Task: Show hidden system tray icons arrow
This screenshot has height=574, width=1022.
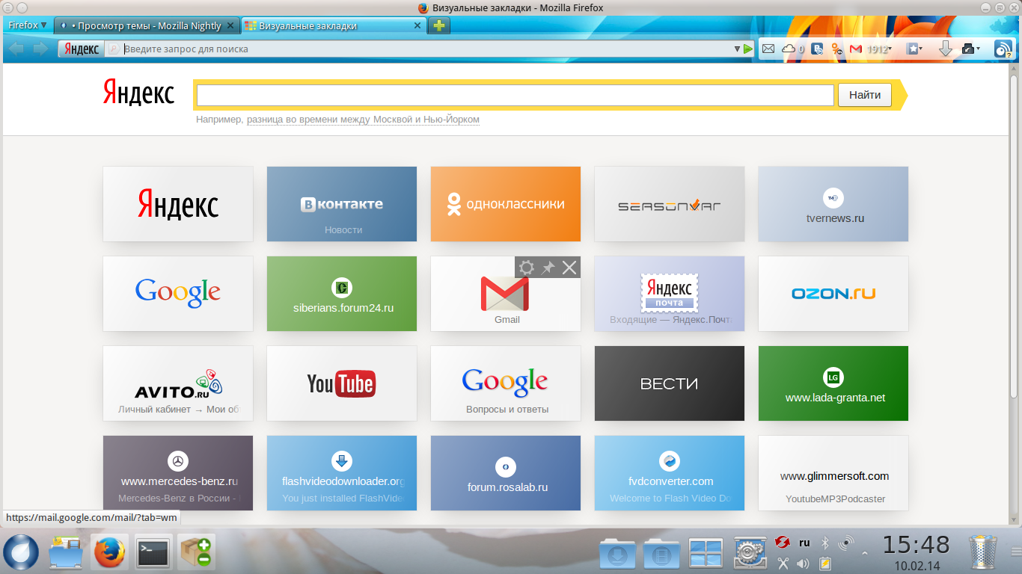Action: click(x=865, y=553)
